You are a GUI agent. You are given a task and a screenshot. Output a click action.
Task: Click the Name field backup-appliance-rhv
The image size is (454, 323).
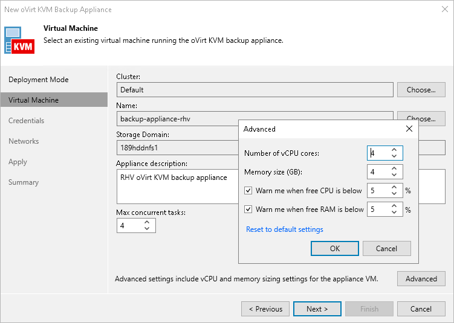point(177,118)
